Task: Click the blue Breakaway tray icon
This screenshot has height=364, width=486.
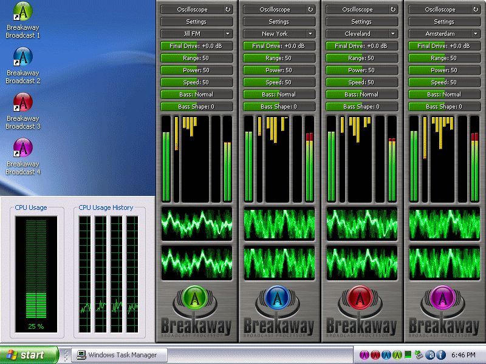Action: [386, 355]
